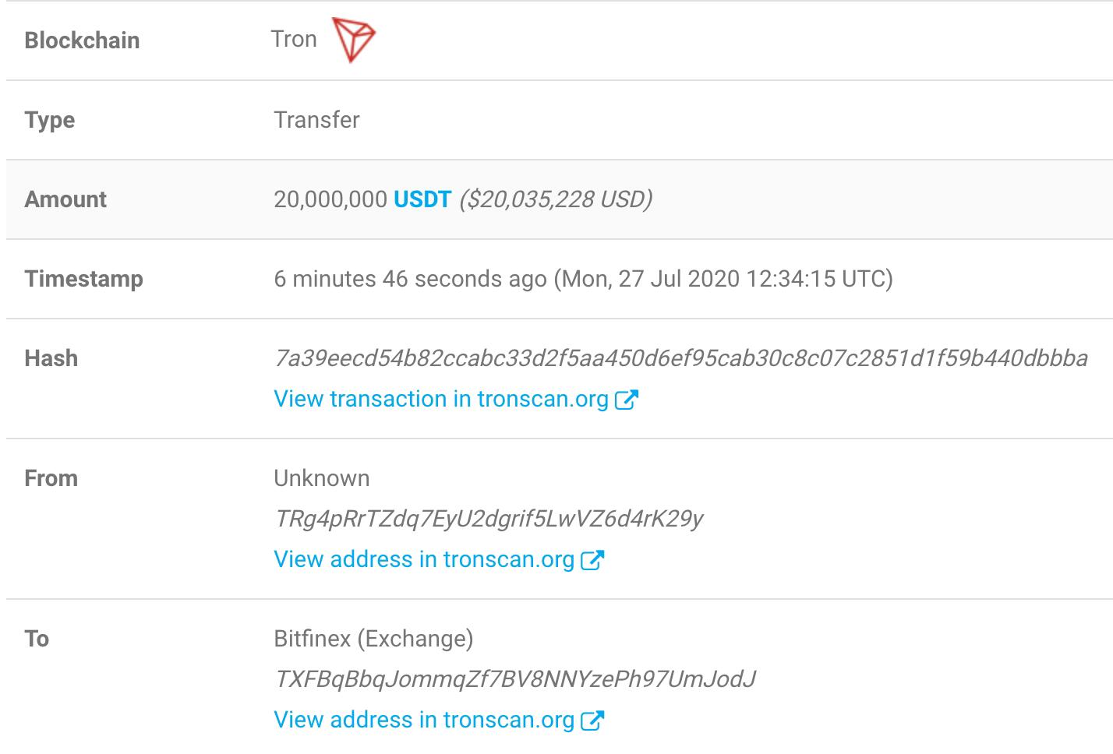Screen dimensions: 1113x754
Task: Click the Timestamp row label
Action: pos(85,279)
